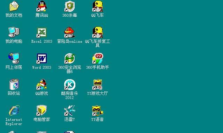The width and height of the screenshot is (223, 133).
Task: Click the label text 回收站
Action: coord(14,93)
